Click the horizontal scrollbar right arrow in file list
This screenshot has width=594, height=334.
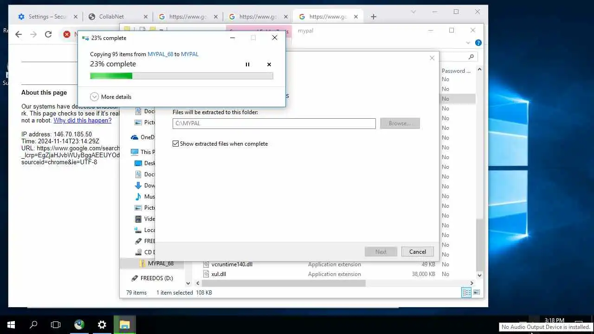472,283
